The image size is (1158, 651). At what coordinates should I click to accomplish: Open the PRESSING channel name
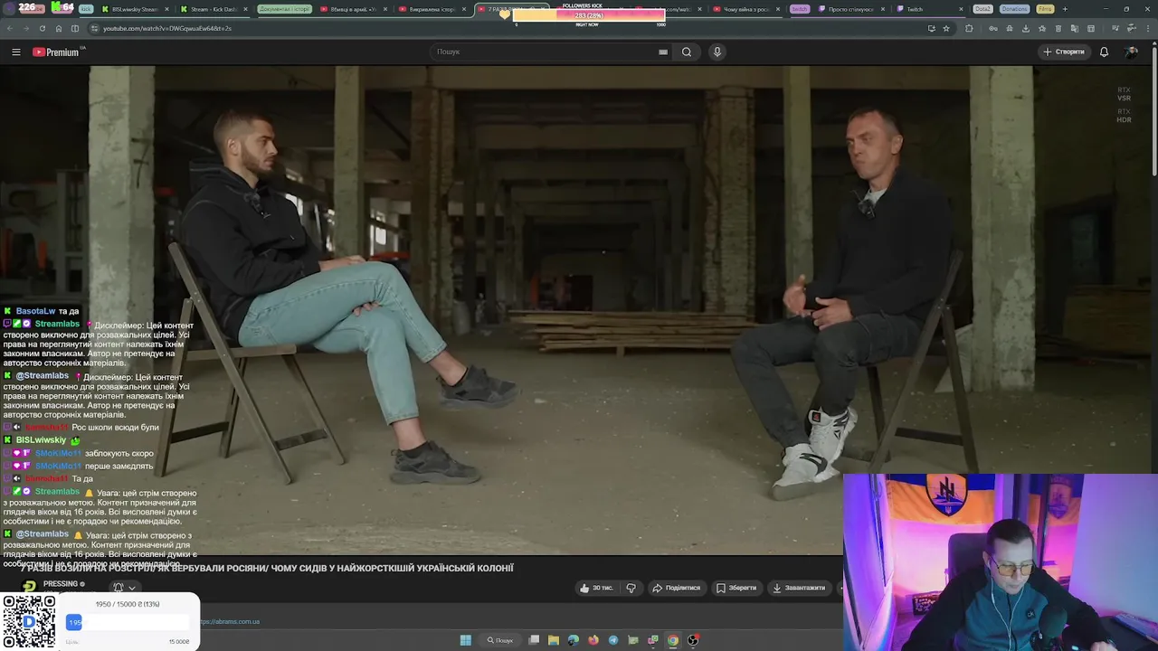click(x=61, y=584)
